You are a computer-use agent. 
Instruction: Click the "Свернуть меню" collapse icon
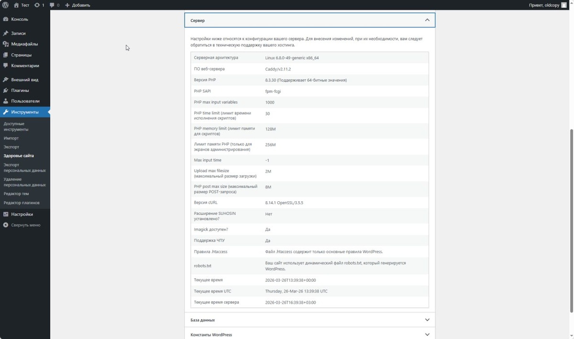[6, 225]
